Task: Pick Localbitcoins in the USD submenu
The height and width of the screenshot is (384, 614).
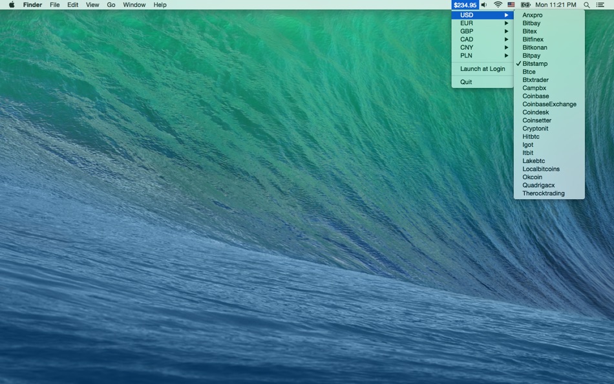Action: pos(549,169)
